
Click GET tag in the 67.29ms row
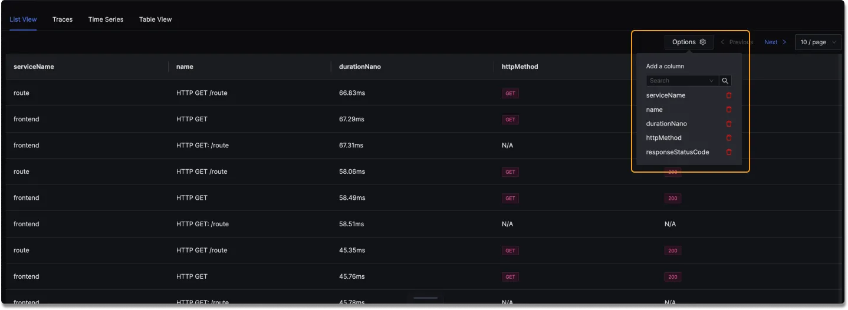(510, 120)
